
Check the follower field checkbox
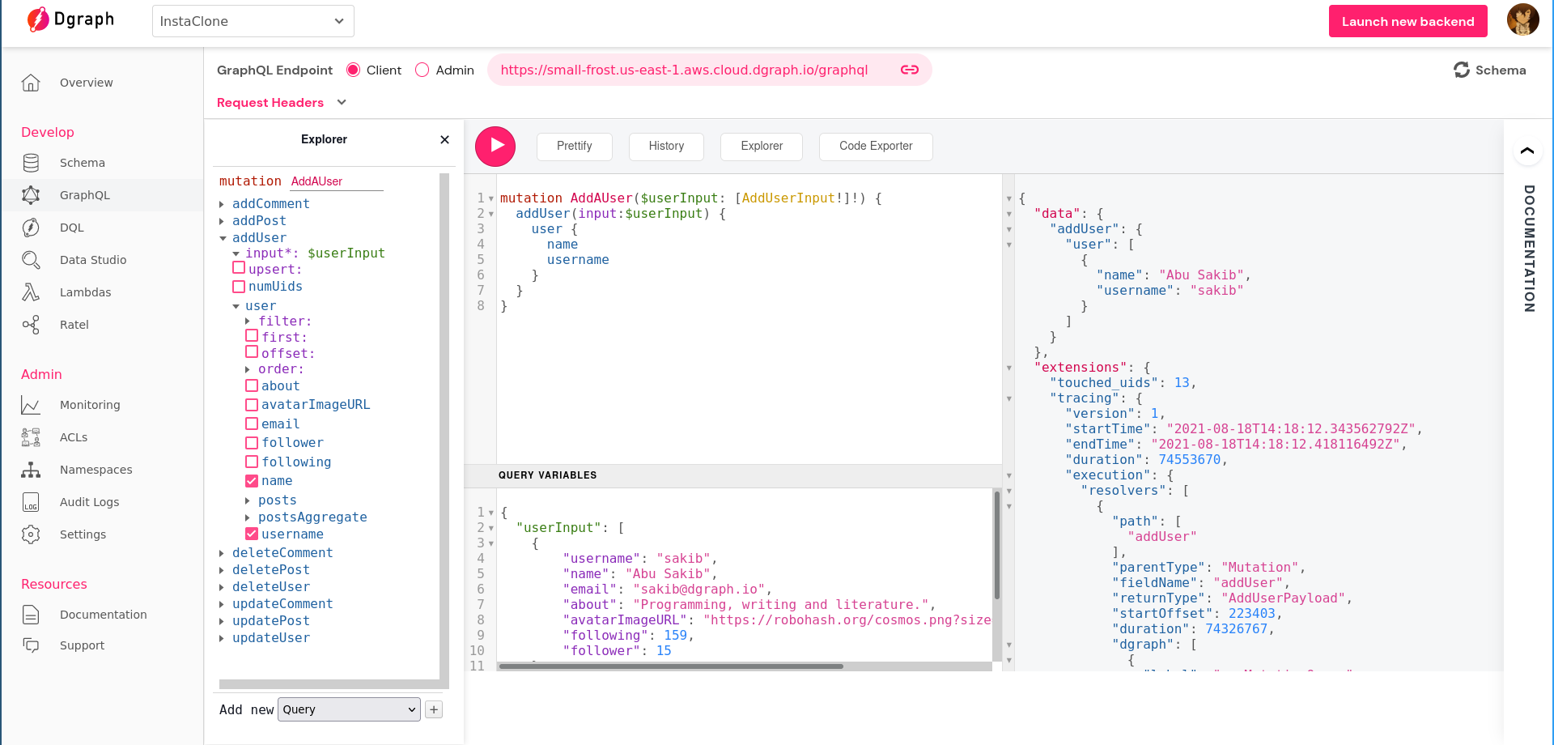coord(252,442)
